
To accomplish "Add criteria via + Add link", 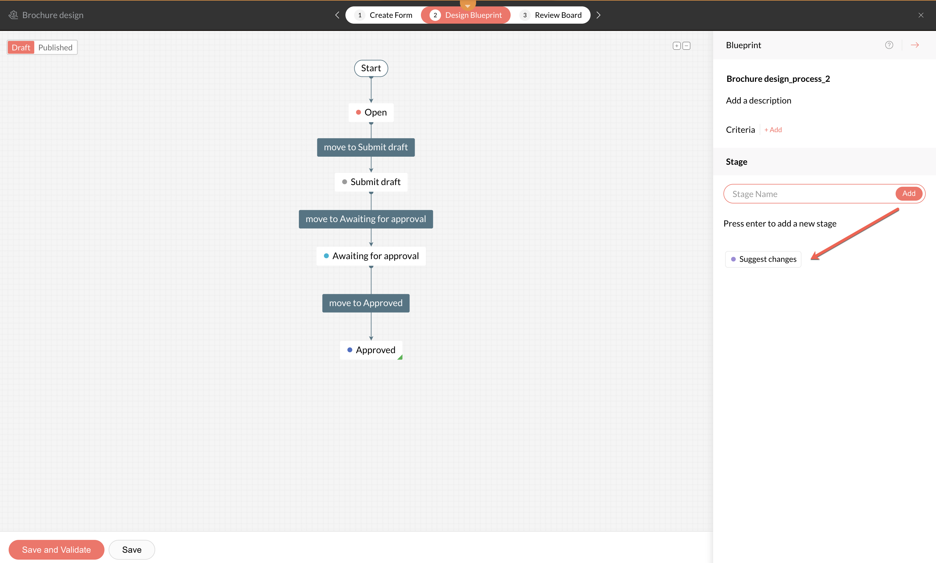I will tap(773, 130).
